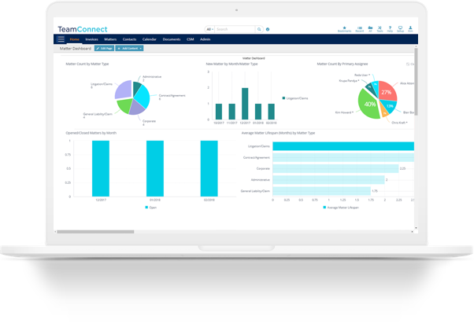Open the Help question mark icon
Screen dimensions: 474x327
[390, 29]
